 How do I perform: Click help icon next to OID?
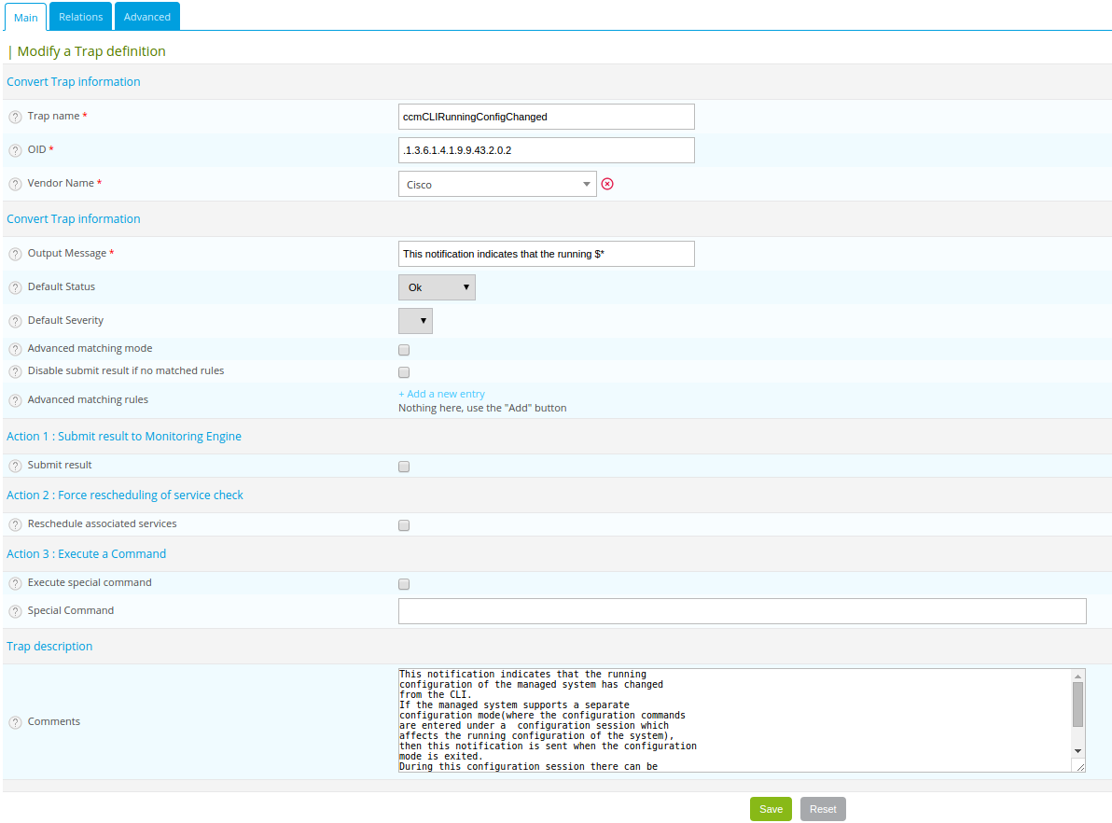pyautogui.click(x=15, y=150)
